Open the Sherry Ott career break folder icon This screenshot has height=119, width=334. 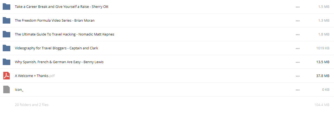click(x=7, y=7)
